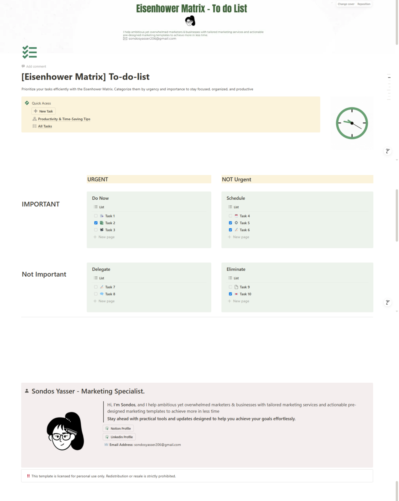The height and width of the screenshot is (501, 399).
Task: Select the List view tab in Delegate
Action: [x=99, y=278]
